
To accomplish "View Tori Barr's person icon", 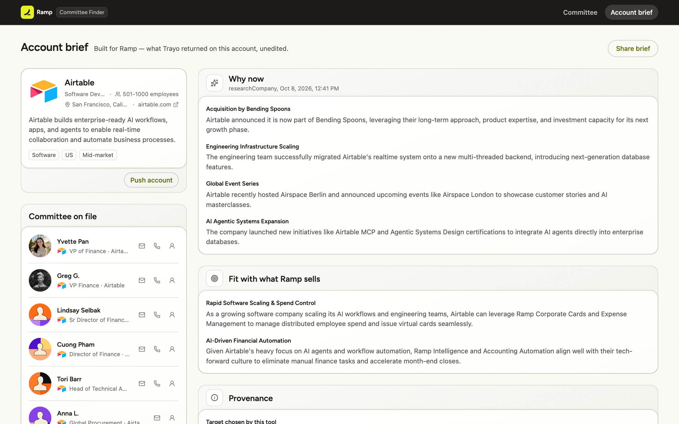I will click(x=172, y=383).
